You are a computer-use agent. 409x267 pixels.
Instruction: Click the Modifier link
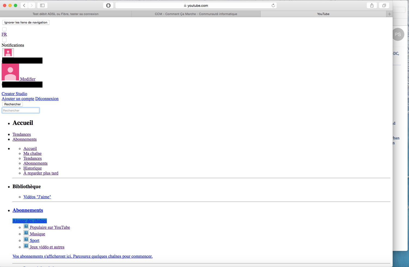tap(28, 79)
